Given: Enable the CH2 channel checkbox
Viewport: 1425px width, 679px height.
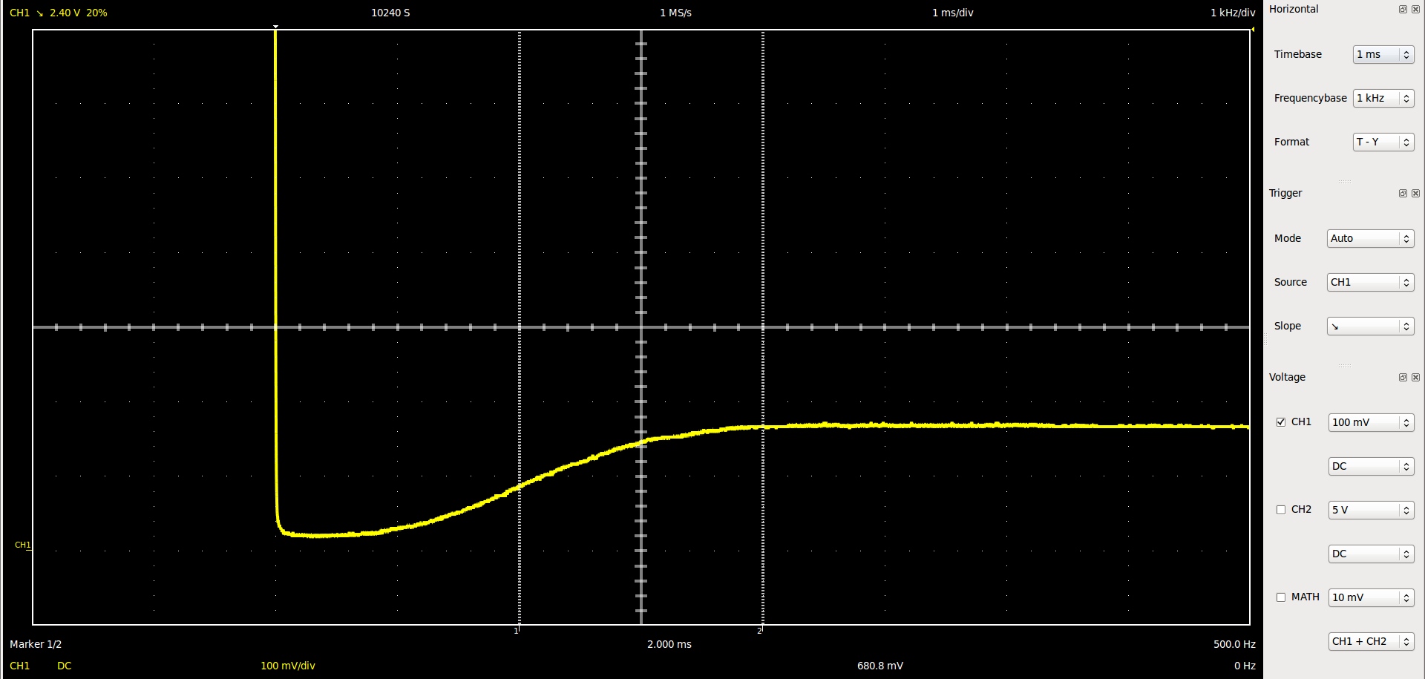Looking at the screenshot, I should click(x=1281, y=510).
